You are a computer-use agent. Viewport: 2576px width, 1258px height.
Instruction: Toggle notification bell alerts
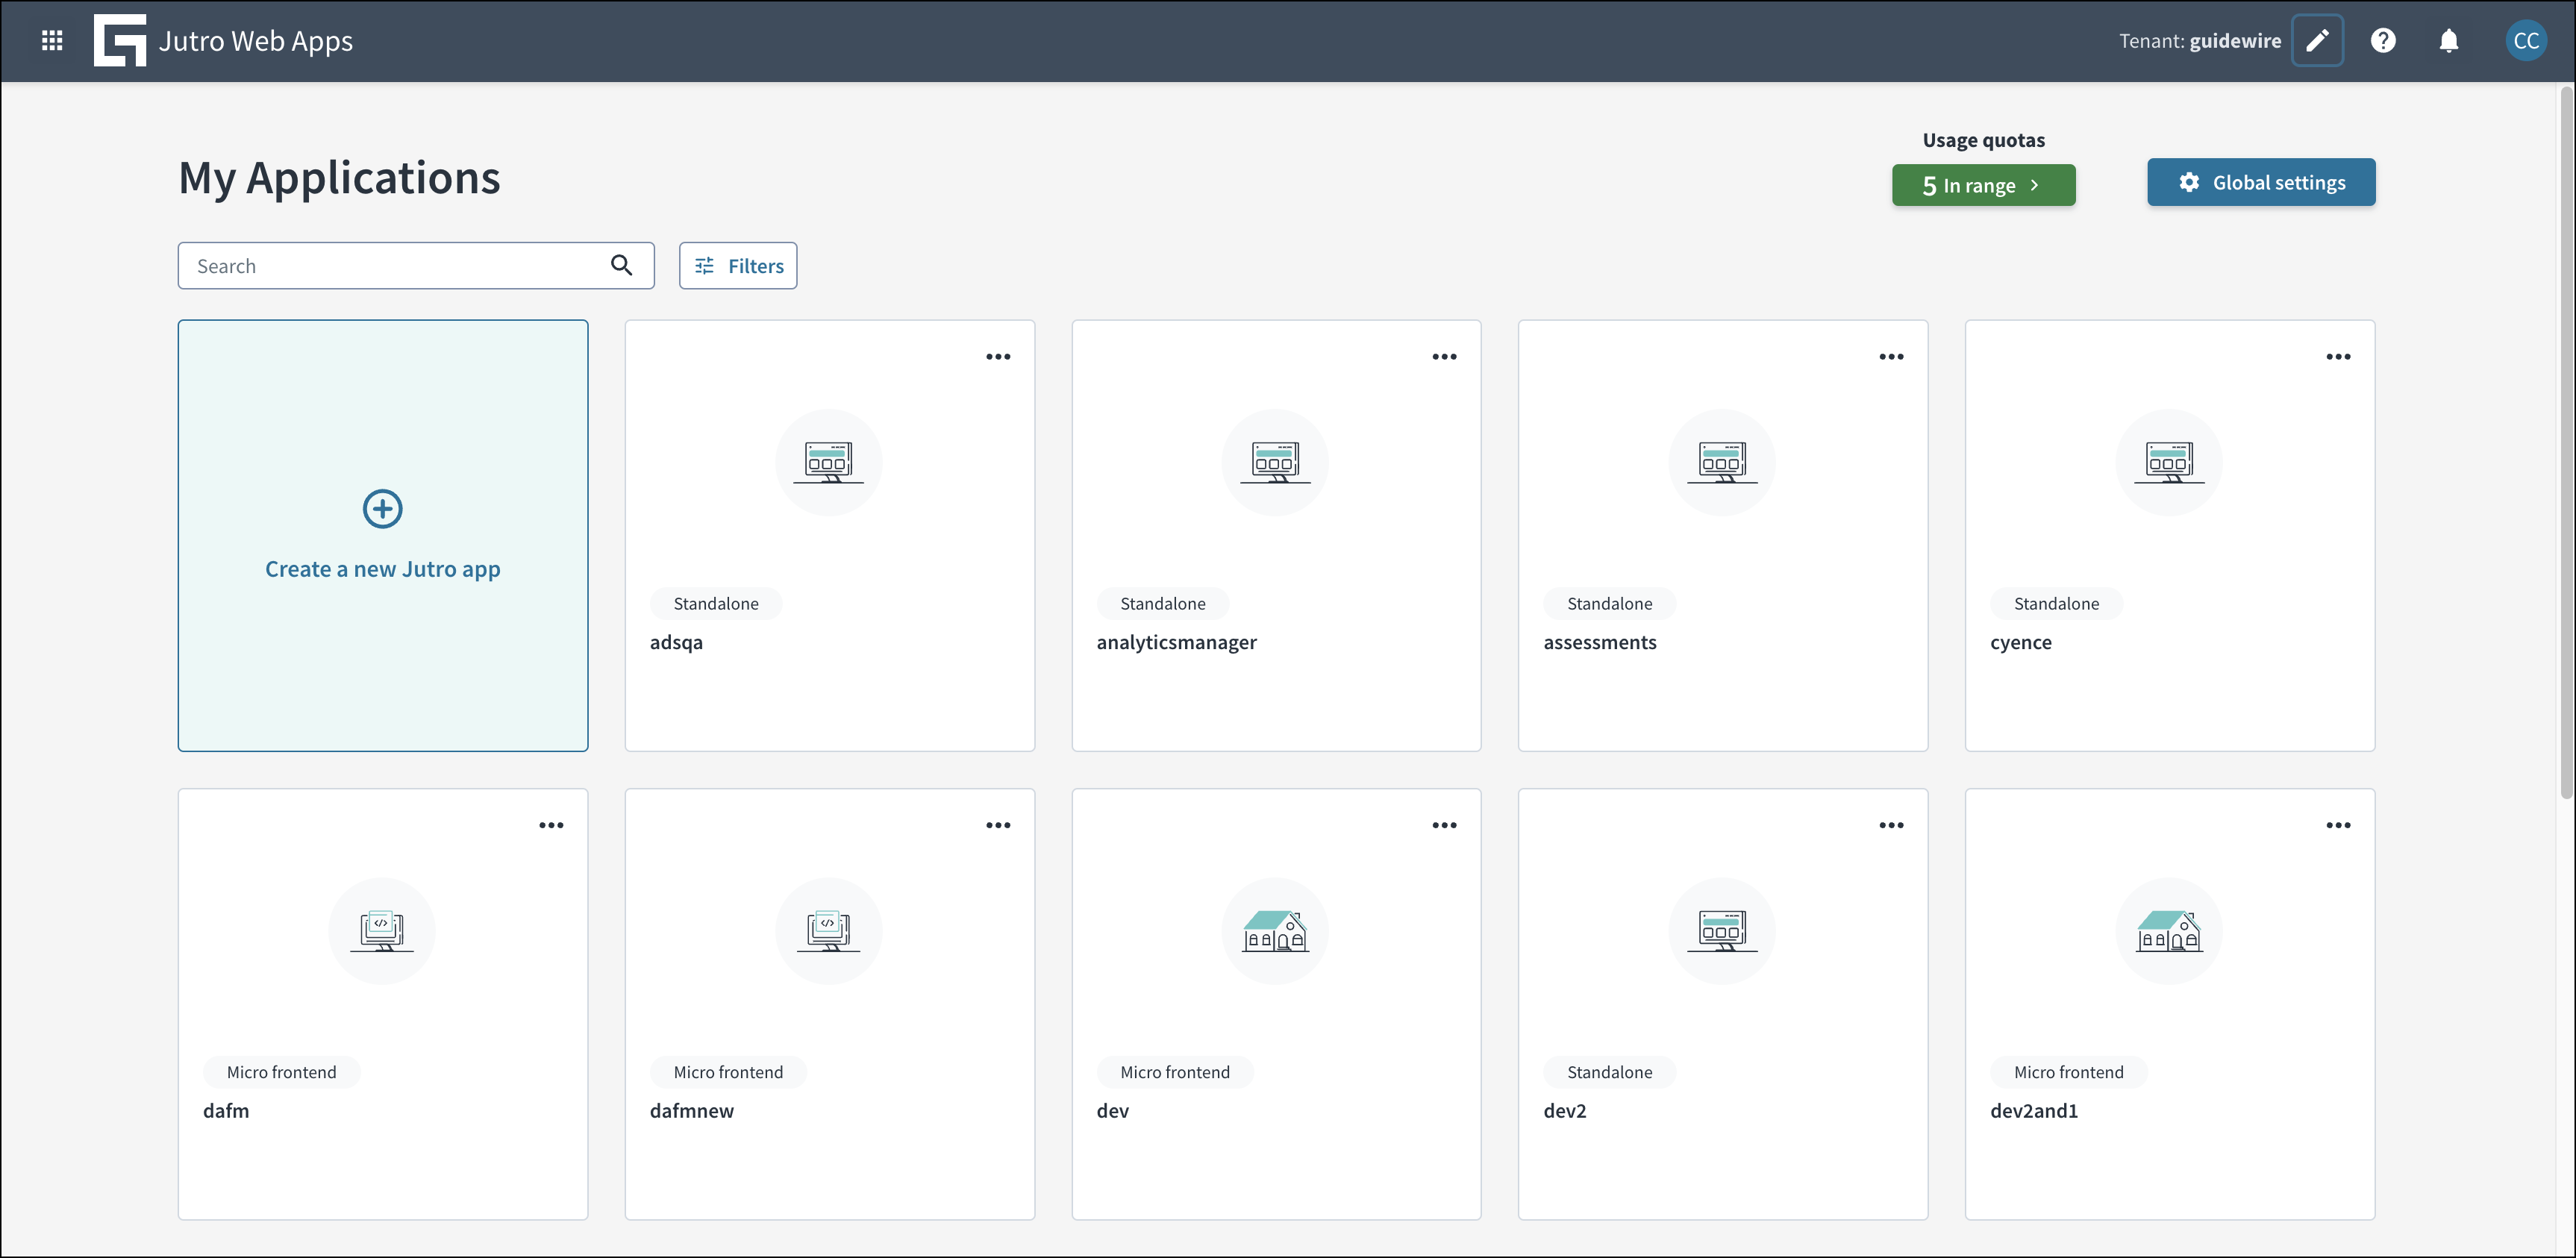point(2448,40)
